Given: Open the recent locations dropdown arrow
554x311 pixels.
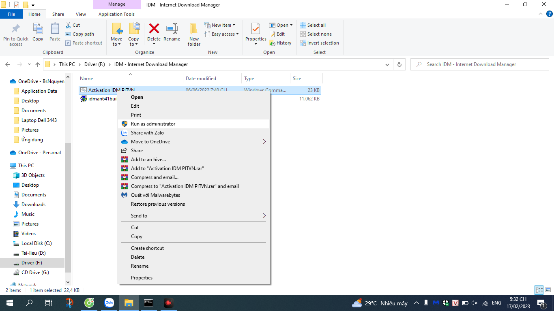Looking at the screenshot, I should 29,64.
